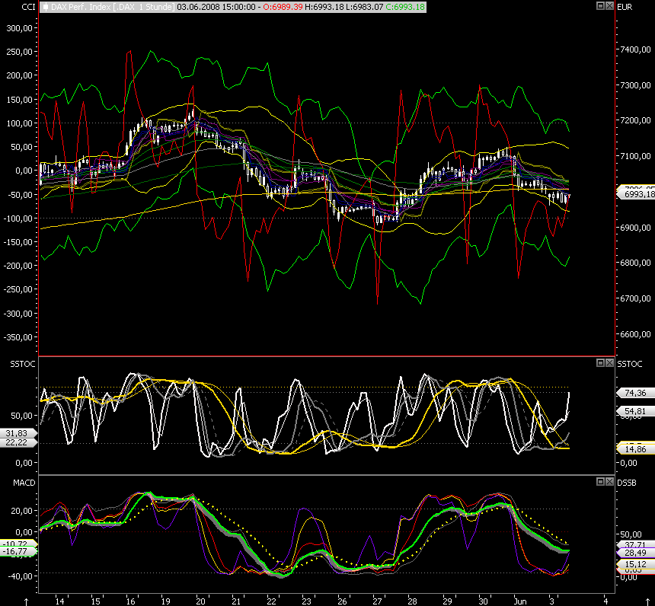The width and height of the screenshot is (655, 606).
Task: Click date 30 on the time axis
Action: 483,601
